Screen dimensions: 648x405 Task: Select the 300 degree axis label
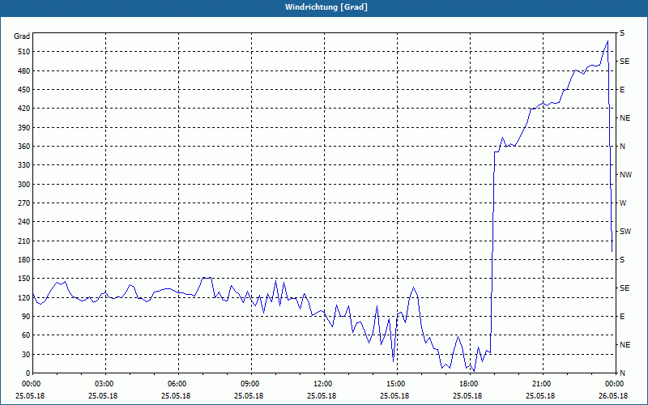24,185
